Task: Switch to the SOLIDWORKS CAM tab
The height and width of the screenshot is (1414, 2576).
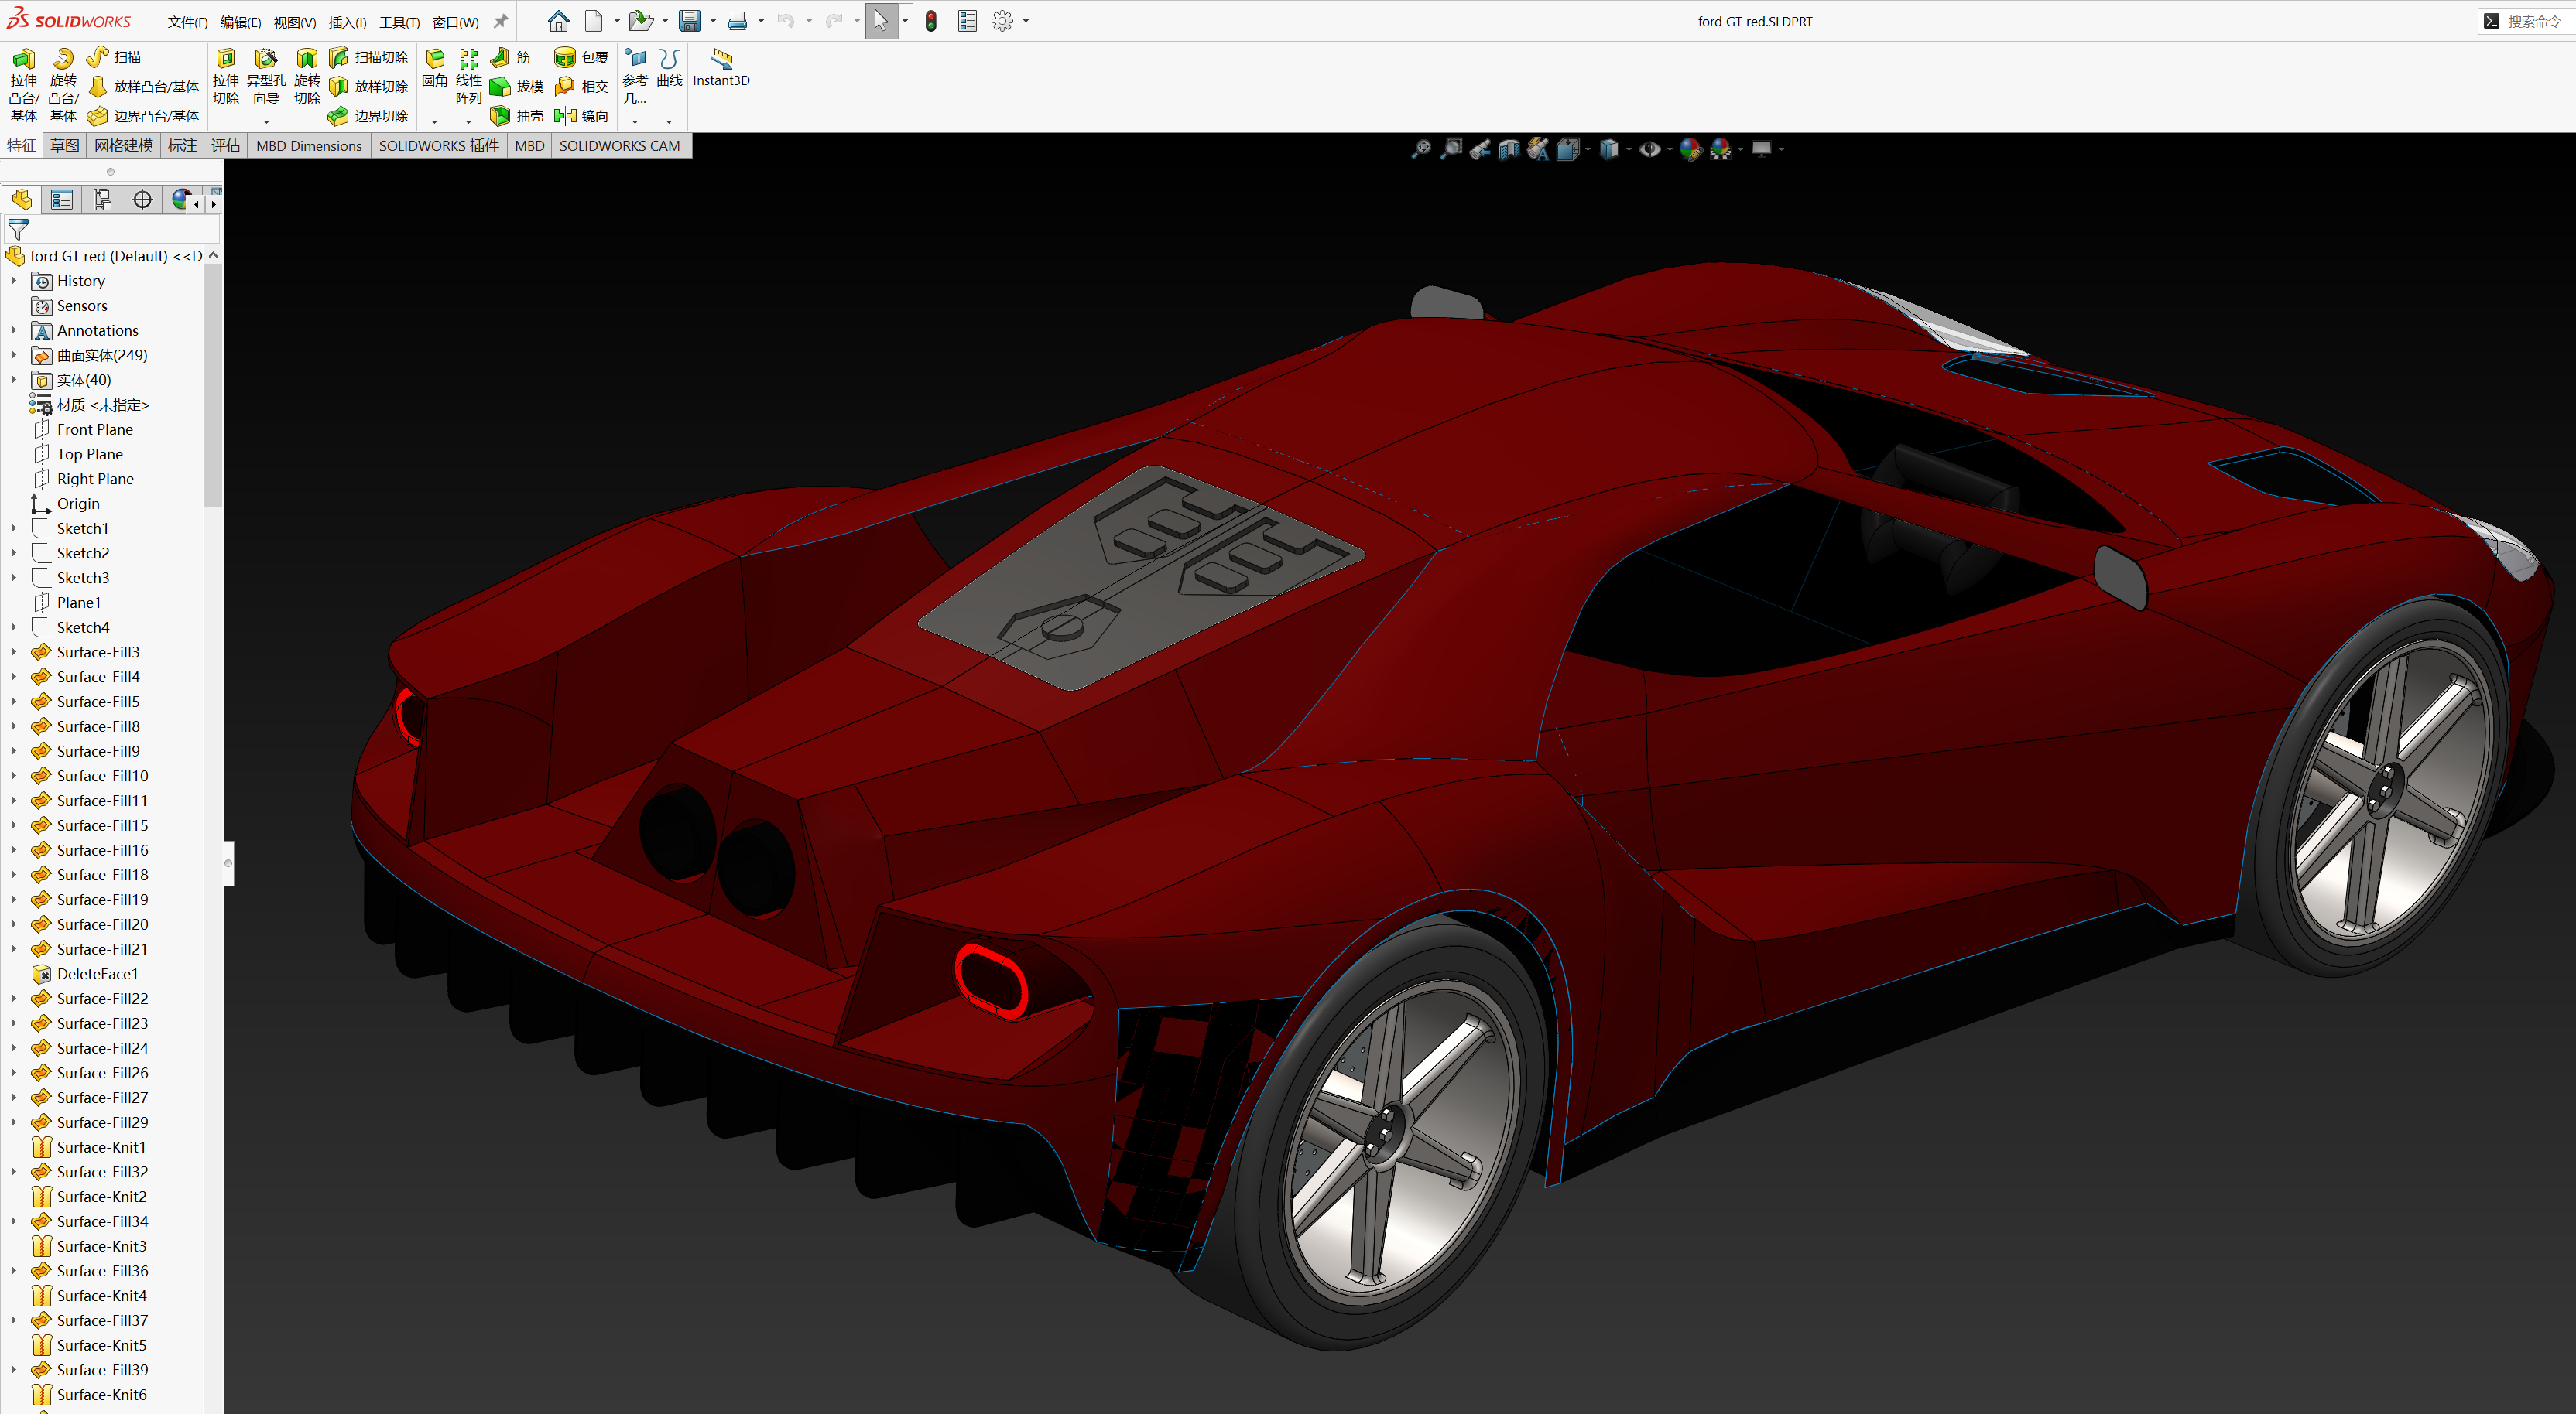Action: click(x=619, y=146)
